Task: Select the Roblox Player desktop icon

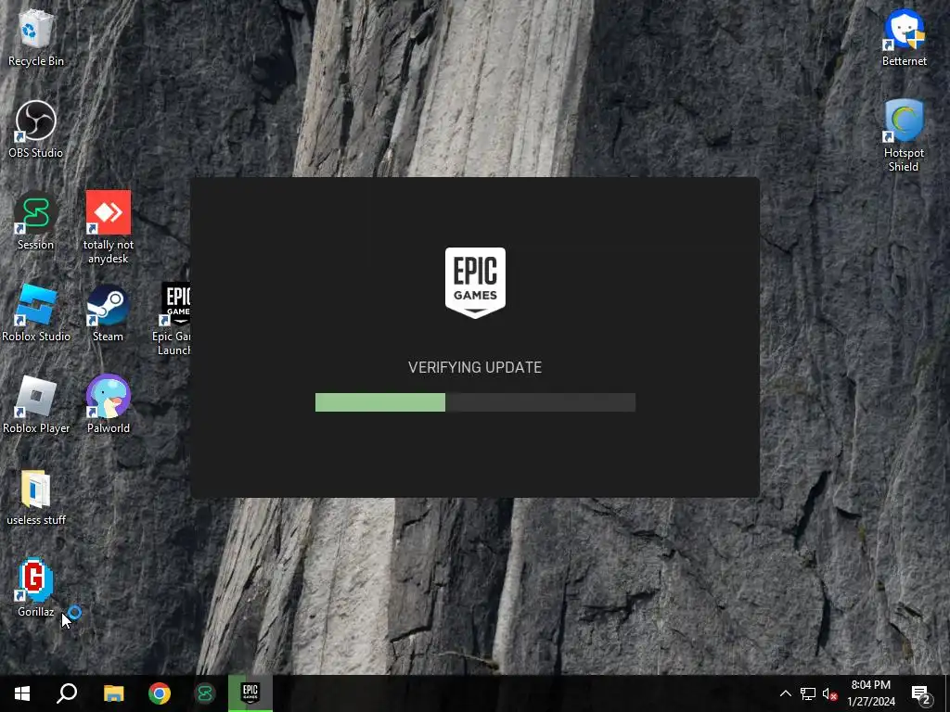Action: click(36, 404)
